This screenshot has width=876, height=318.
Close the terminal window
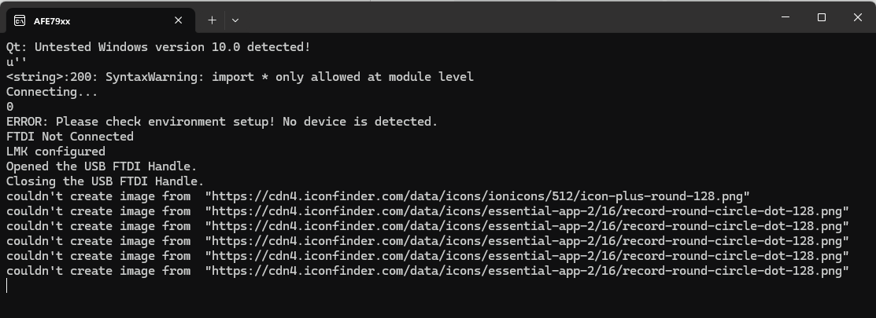pyautogui.click(x=858, y=17)
